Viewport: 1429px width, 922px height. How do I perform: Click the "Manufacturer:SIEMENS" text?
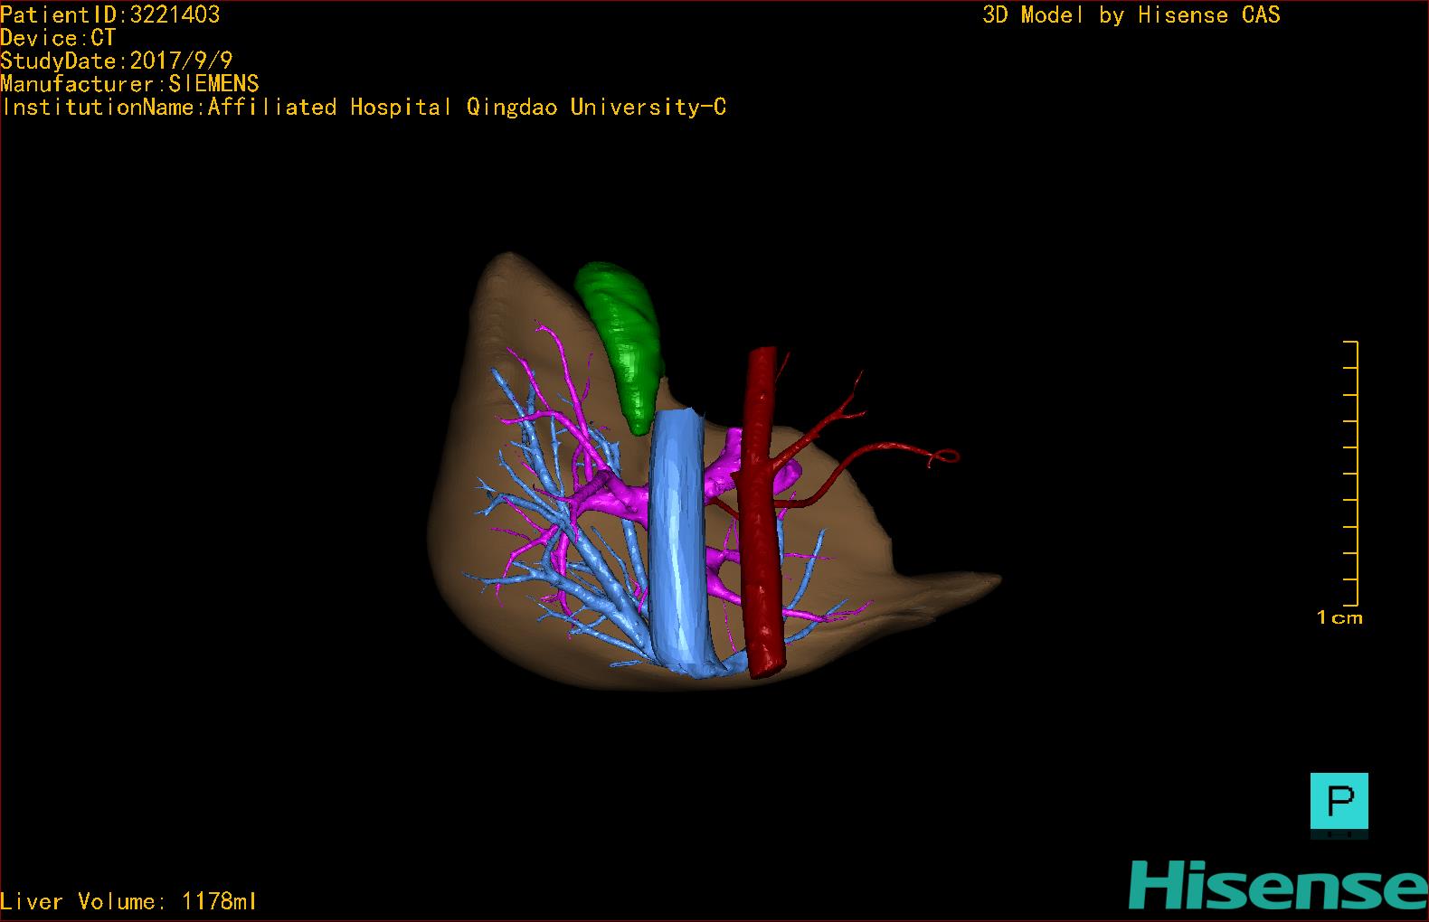coord(129,84)
